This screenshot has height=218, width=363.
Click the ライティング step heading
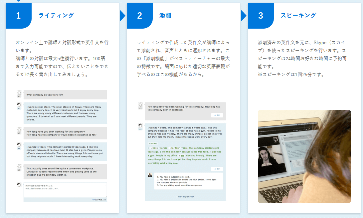click(x=56, y=16)
